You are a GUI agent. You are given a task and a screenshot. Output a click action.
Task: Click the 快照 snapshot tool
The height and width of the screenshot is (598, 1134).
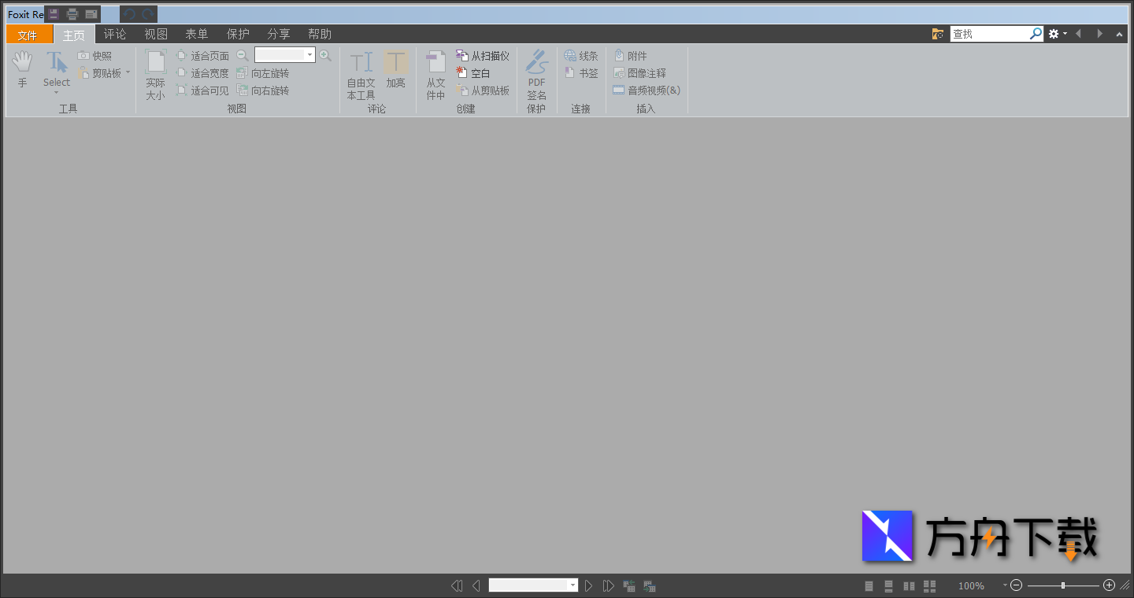(x=94, y=56)
